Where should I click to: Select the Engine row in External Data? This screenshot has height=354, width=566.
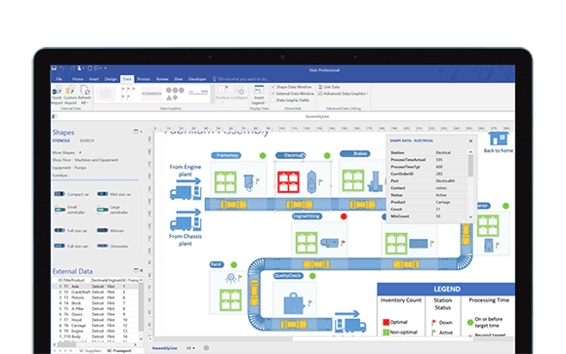[96, 331]
